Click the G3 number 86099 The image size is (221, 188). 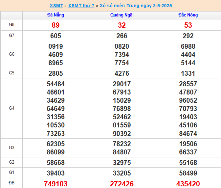[55, 152]
